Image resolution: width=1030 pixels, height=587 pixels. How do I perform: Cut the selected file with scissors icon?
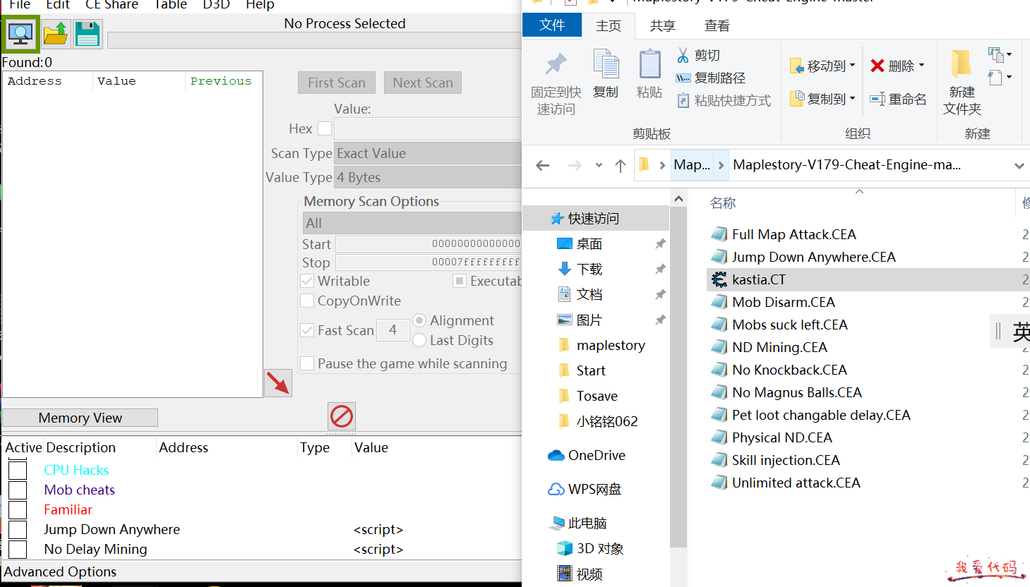[698, 55]
